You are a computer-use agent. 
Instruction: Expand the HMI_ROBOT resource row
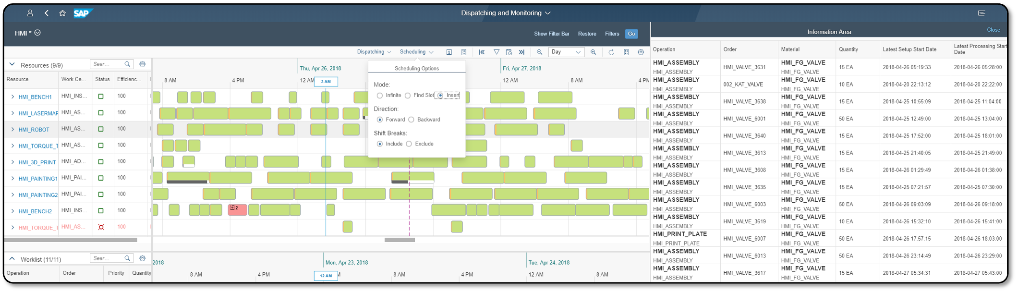[12, 129]
